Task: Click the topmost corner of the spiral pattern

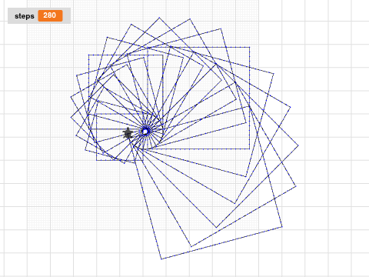Action: [159, 18]
